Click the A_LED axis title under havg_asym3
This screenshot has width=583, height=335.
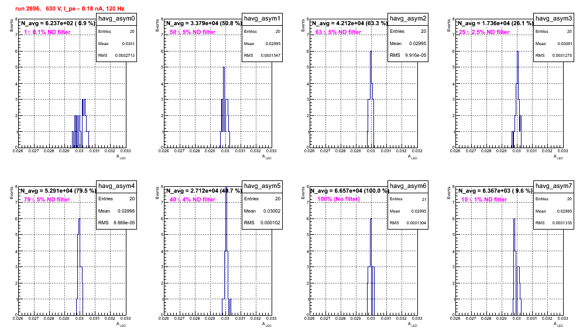click(x=558, y=157)
